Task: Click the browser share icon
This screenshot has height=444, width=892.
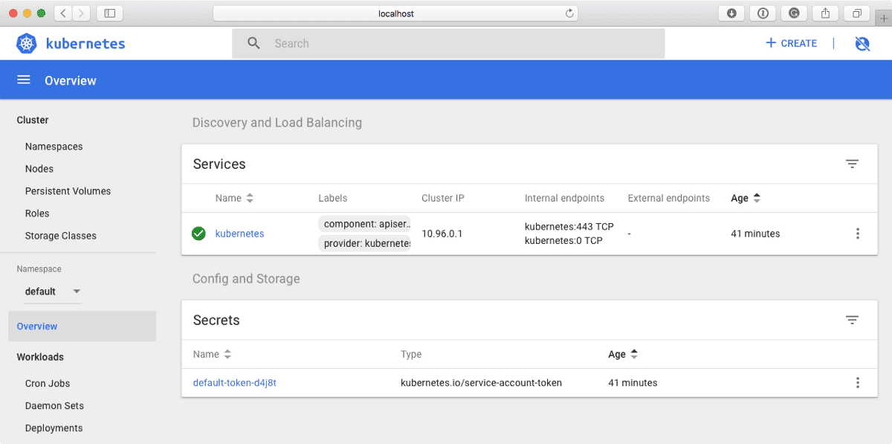Action: (825, 13)
